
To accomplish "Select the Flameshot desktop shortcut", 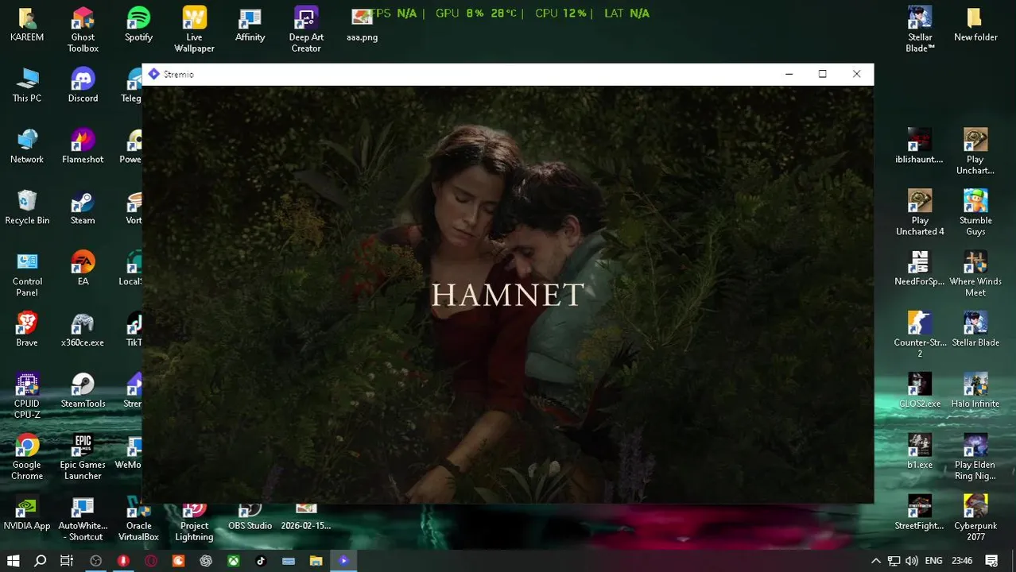I will click(x=83, y=147).
